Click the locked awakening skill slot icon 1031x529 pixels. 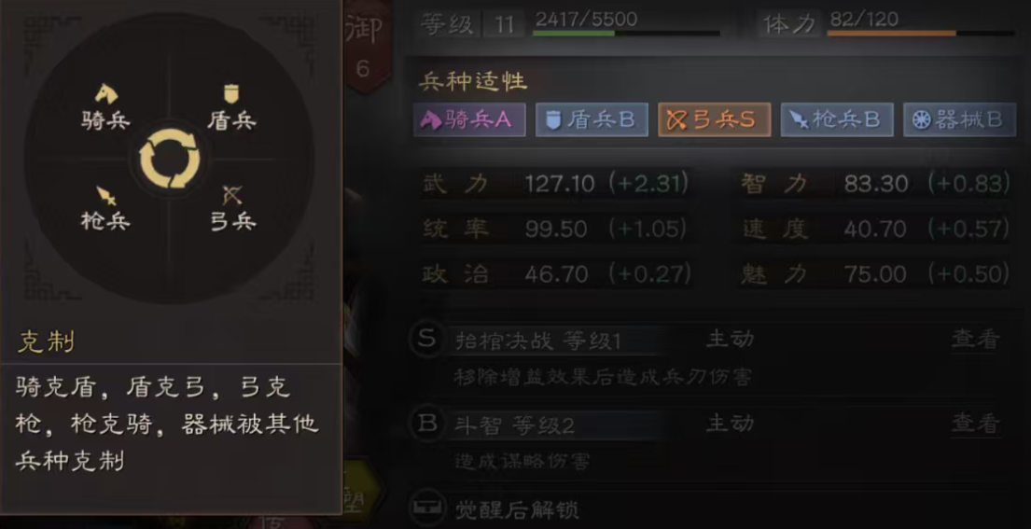tap(427, 508)
